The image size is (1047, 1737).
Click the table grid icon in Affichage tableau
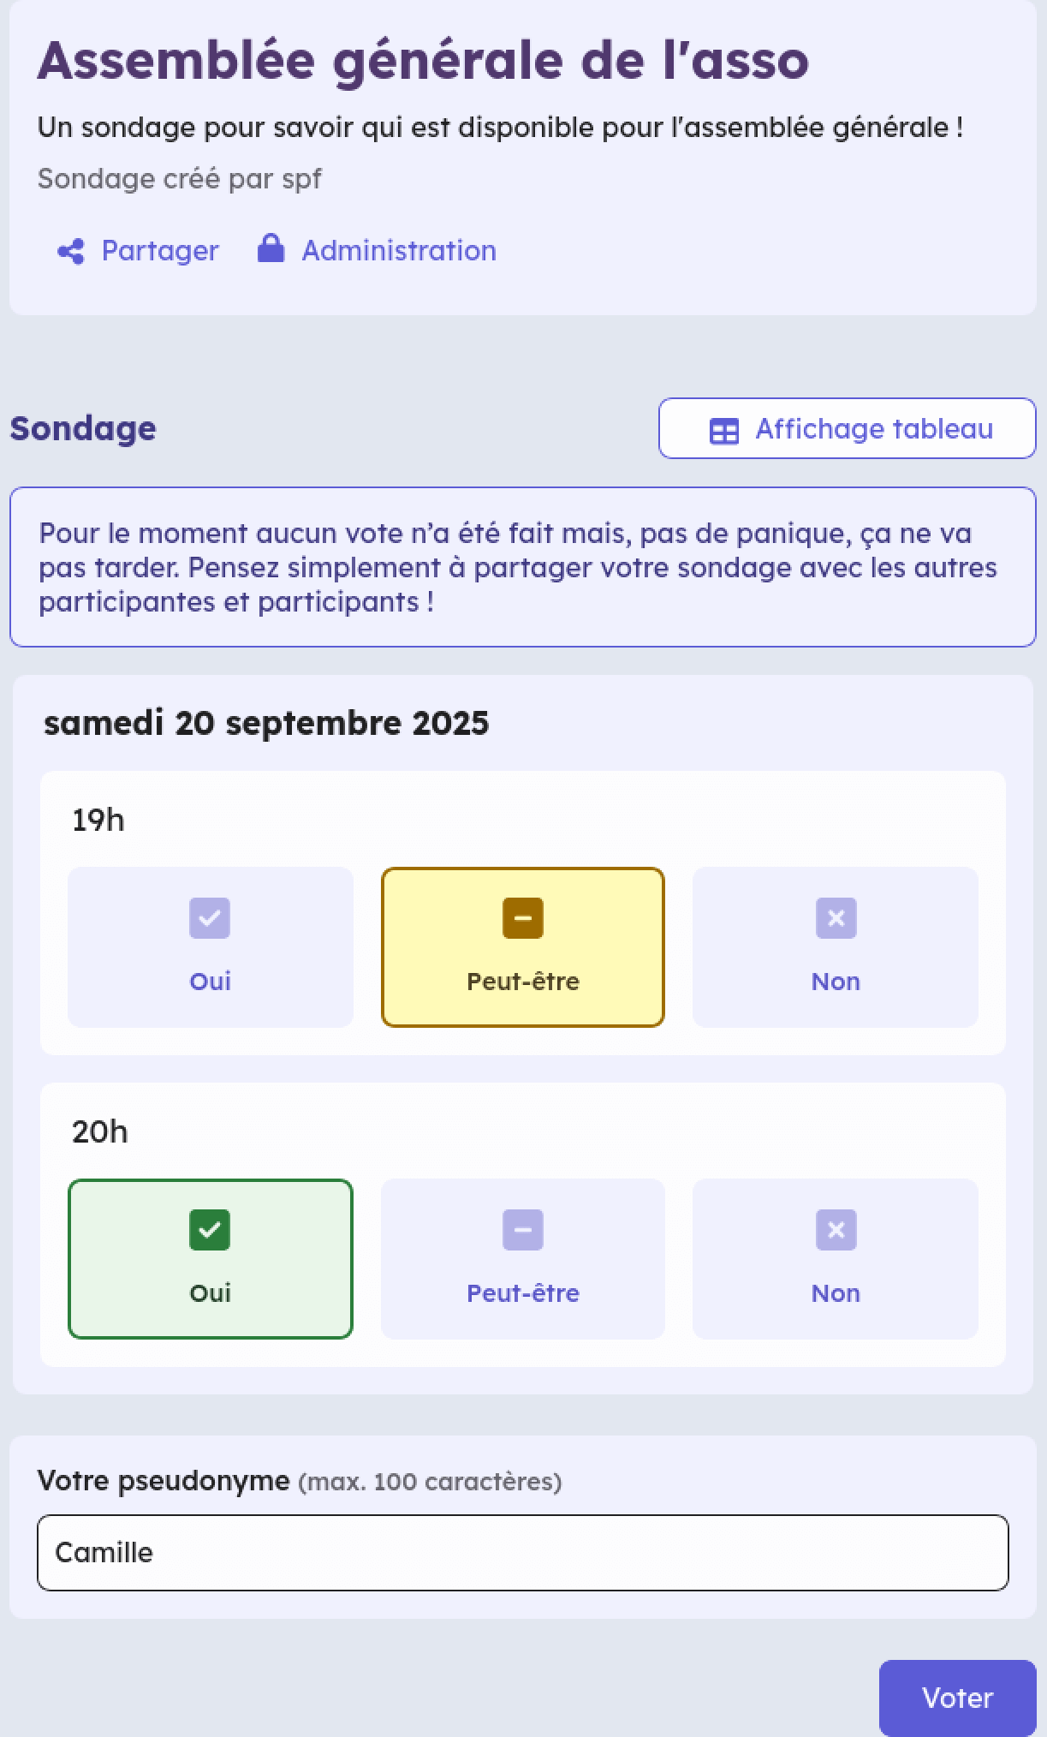[724, 430]
